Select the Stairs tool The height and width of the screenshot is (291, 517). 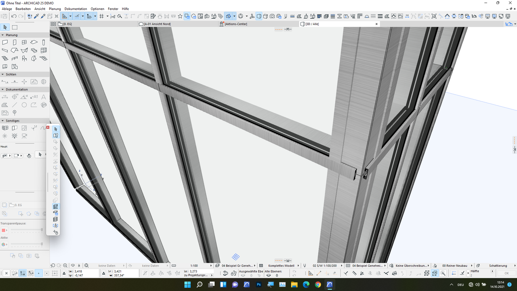4,58
